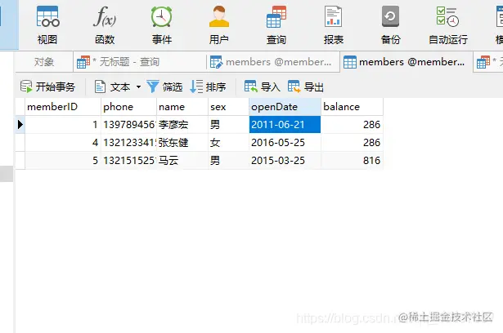Click phone cell starting 132123341

[129, 142]
